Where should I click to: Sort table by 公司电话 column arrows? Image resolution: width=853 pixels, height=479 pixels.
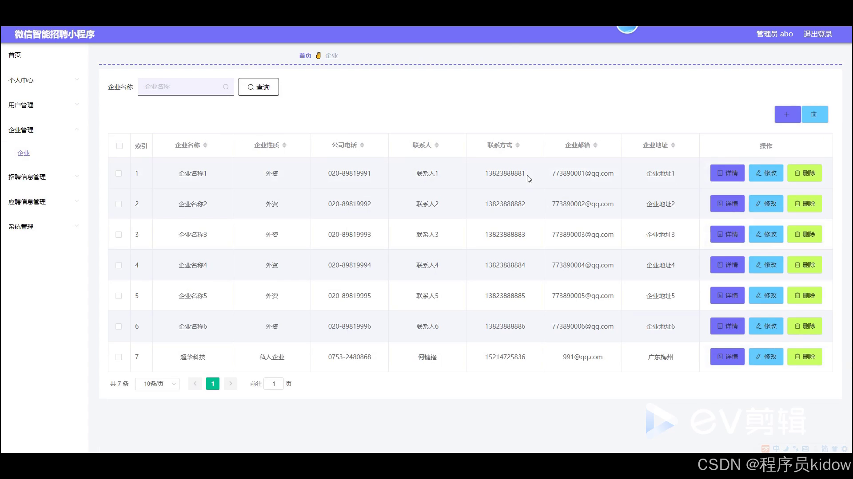click(x=362, y=145)
